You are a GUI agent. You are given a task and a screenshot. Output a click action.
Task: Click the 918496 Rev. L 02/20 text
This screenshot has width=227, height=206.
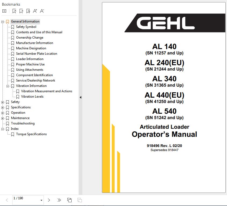(164, 145)
